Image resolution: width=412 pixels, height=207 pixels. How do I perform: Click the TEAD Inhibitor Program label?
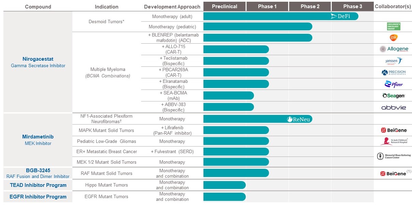click(x=38, y=185)
